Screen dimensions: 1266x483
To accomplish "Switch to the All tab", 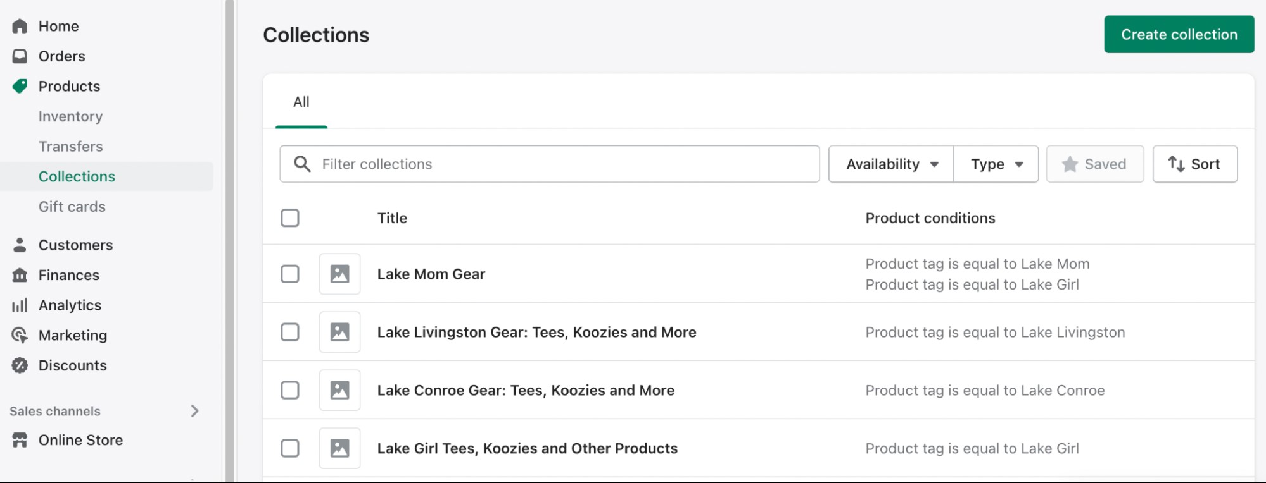I will pos(301,102).
